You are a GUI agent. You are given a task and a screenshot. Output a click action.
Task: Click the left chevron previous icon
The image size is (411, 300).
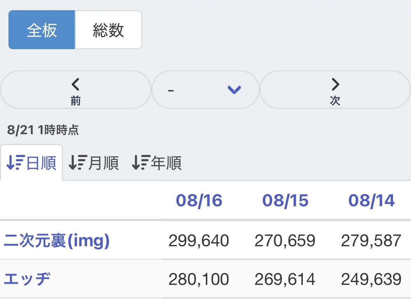[x=76, y=84]
